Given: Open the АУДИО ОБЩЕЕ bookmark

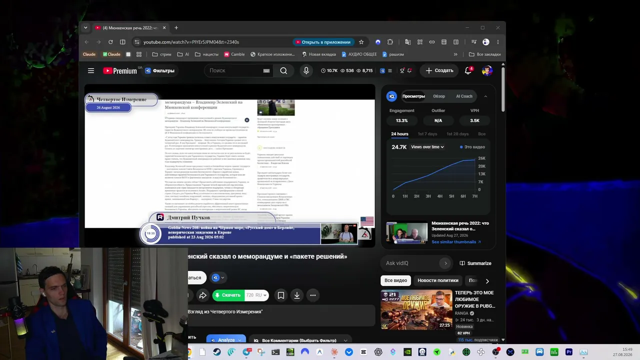Looking at the screenshot, I should point(359,54).
